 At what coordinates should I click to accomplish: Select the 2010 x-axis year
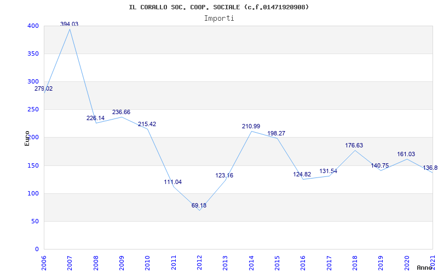148,263
